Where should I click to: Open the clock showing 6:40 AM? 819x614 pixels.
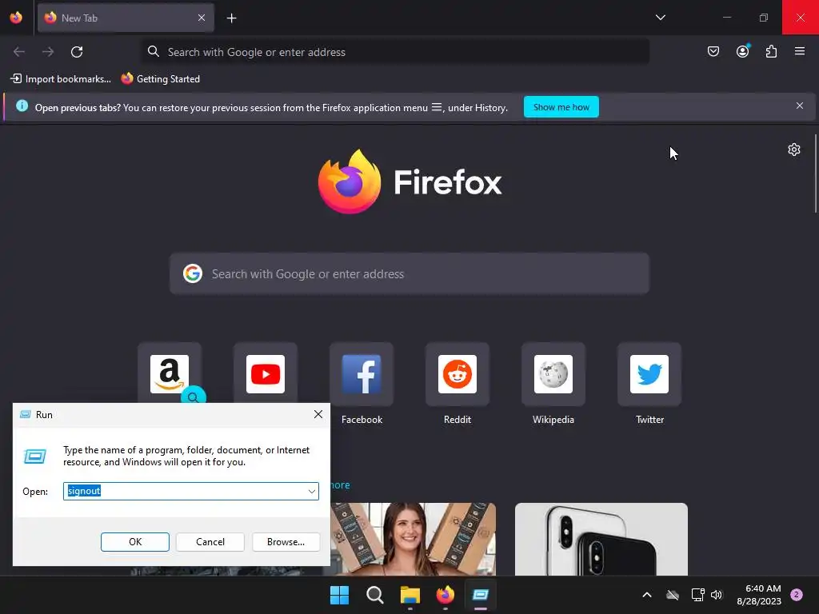759,595
